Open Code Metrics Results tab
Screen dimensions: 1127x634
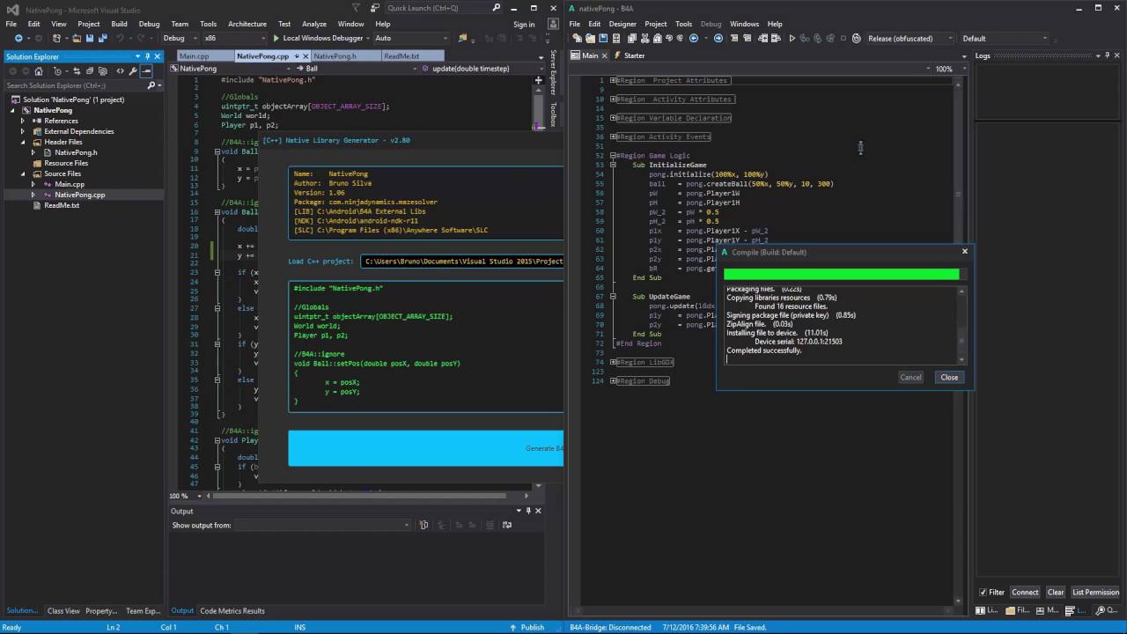point(232,610)
